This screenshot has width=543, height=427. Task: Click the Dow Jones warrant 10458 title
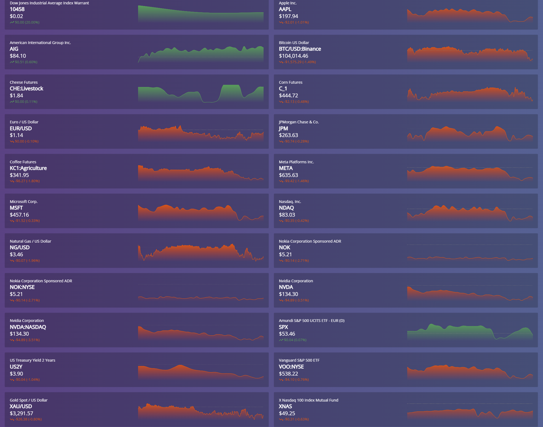[17, 9]
